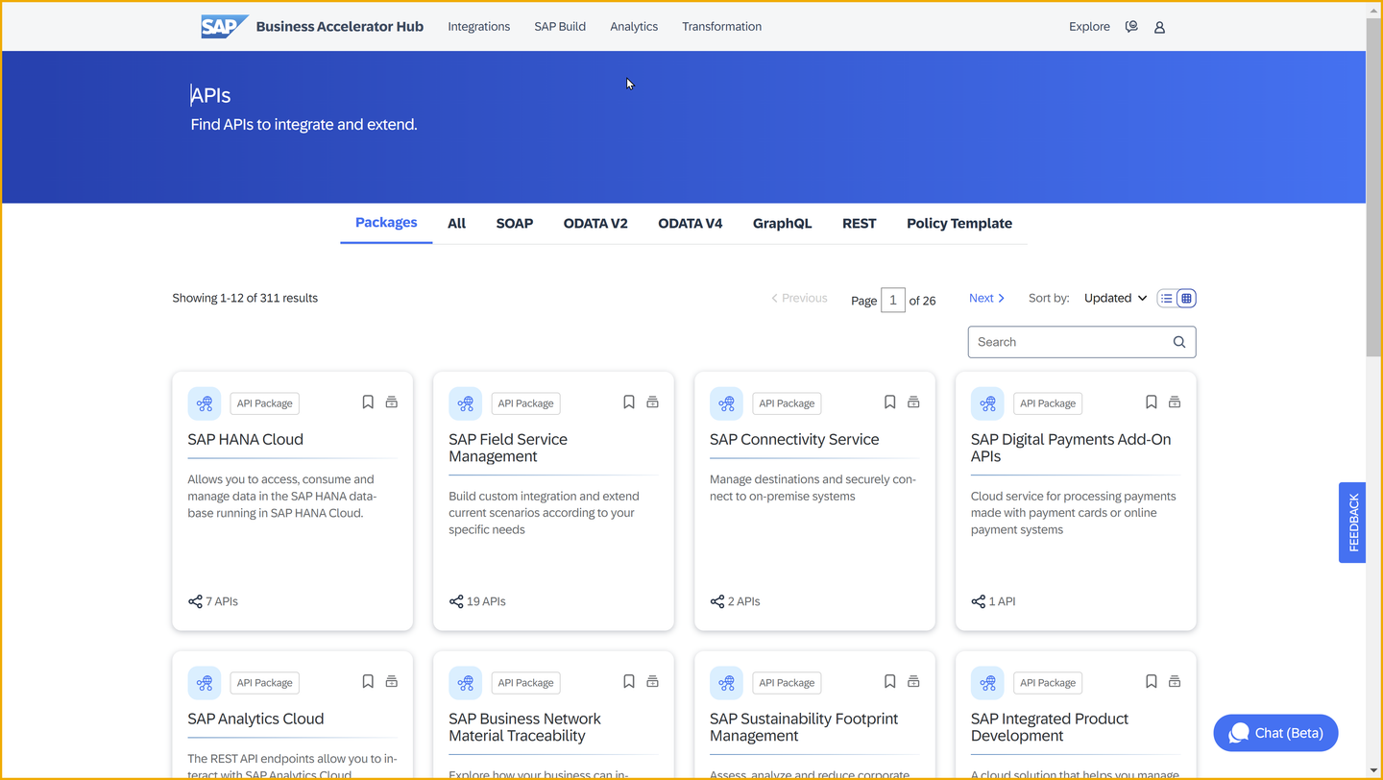Click the Explore link in header

[1089, 27]
